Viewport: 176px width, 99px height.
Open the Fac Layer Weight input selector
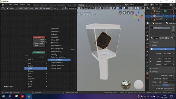tap(169, 58)
